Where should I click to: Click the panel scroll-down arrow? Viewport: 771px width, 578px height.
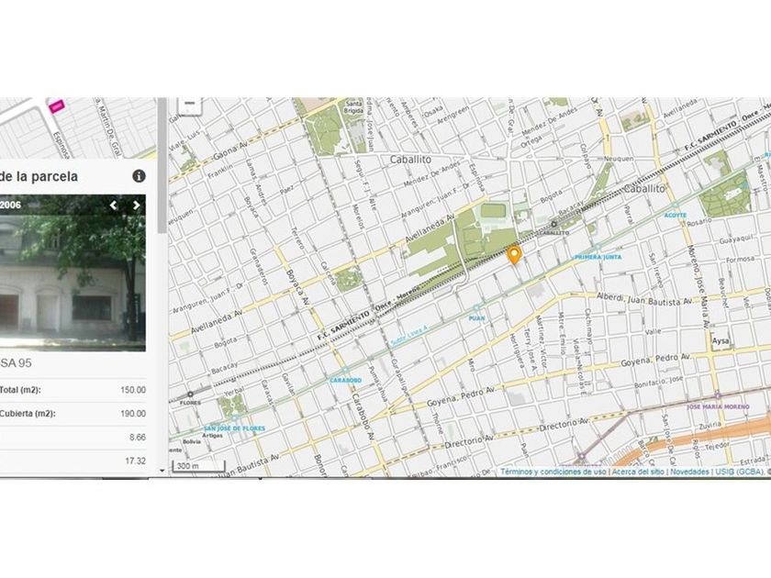click(x=162, y=471)
